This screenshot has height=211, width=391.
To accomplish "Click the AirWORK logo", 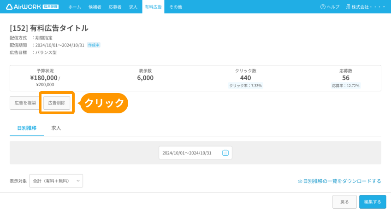I will tap(23, 7).
